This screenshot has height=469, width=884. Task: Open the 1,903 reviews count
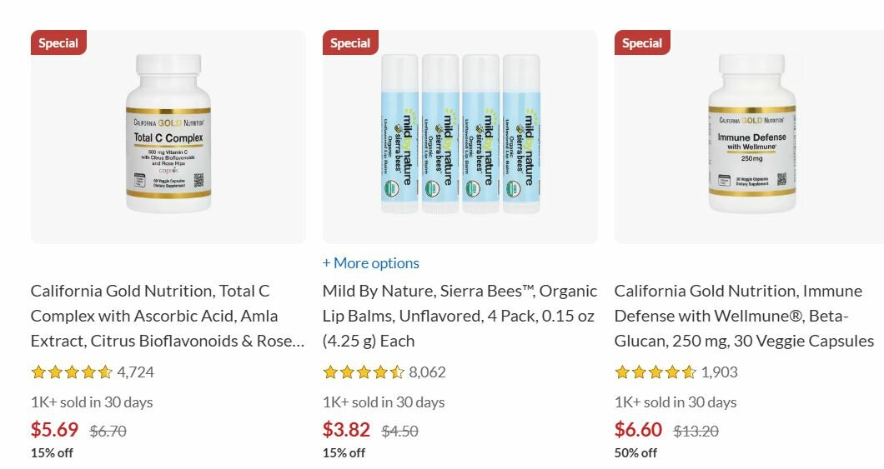tap(720, 372)
